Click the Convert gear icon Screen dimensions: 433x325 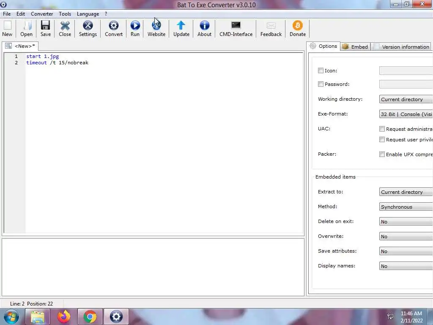coord(113,25)
